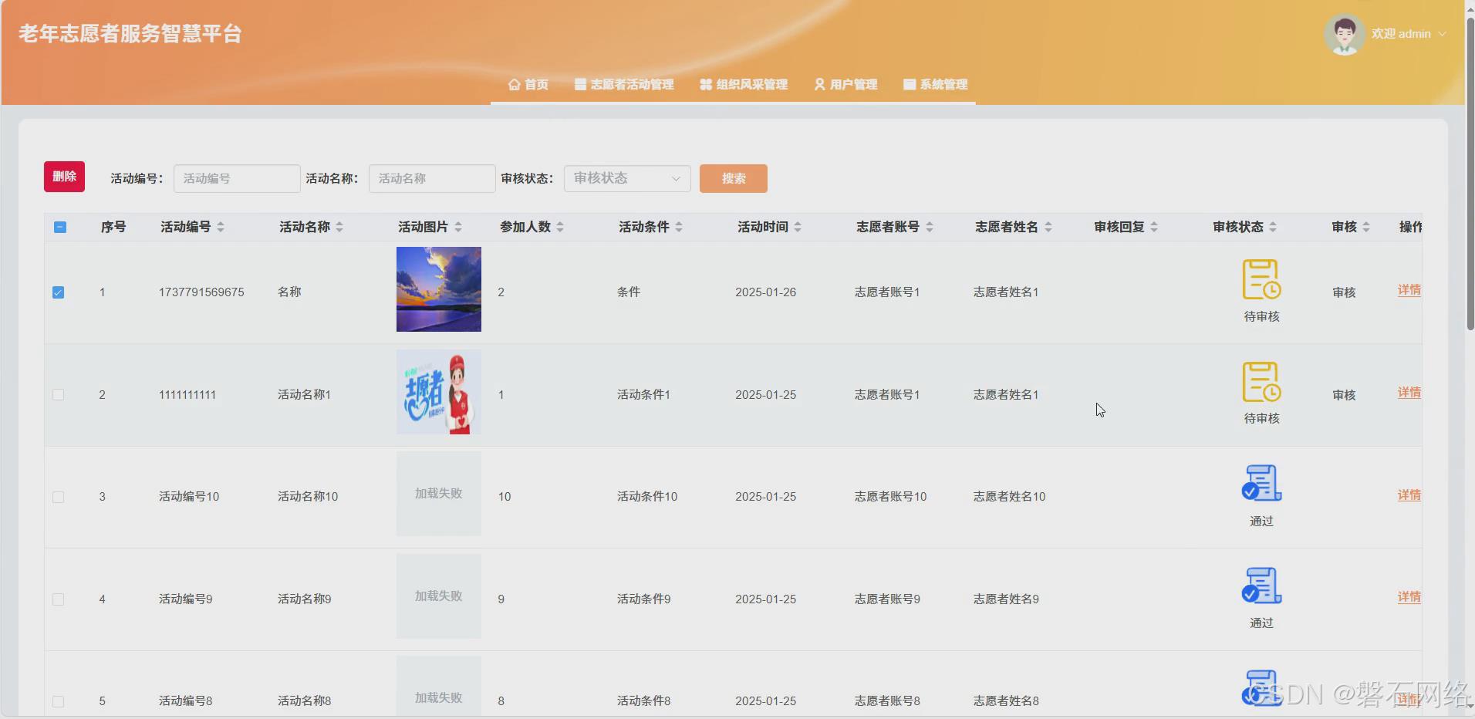Screen dimensions: 1475x719
Task: Select the 首页 home icon in navigation
Action: pos(513,85)
